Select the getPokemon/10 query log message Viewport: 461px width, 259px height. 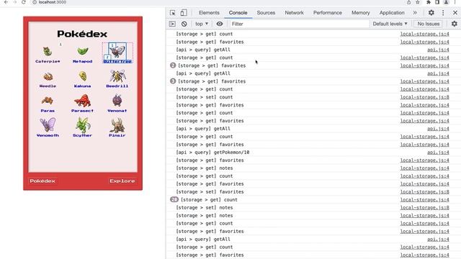[212, 153]
